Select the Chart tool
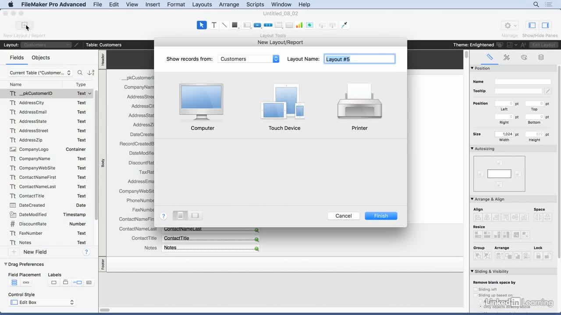 [299, 25]
